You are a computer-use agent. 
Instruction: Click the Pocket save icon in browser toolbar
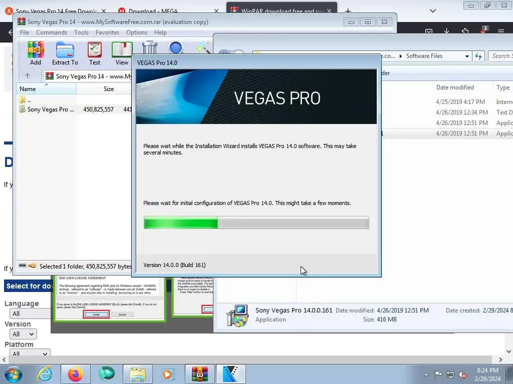click(x=429, y=31)
